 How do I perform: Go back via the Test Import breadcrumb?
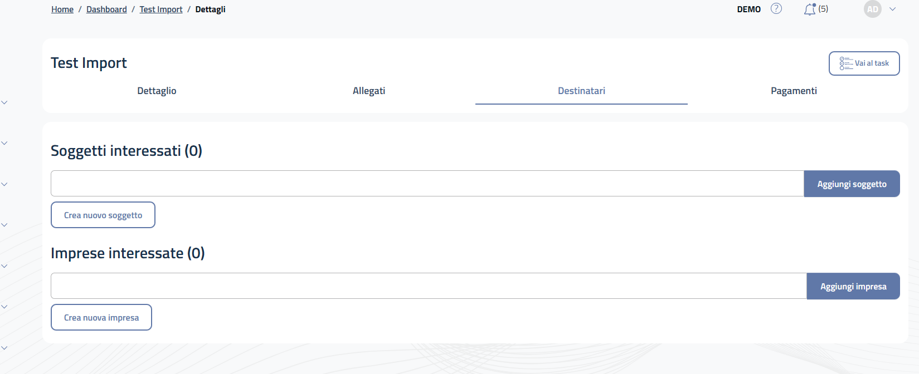(x=161, y=9)
